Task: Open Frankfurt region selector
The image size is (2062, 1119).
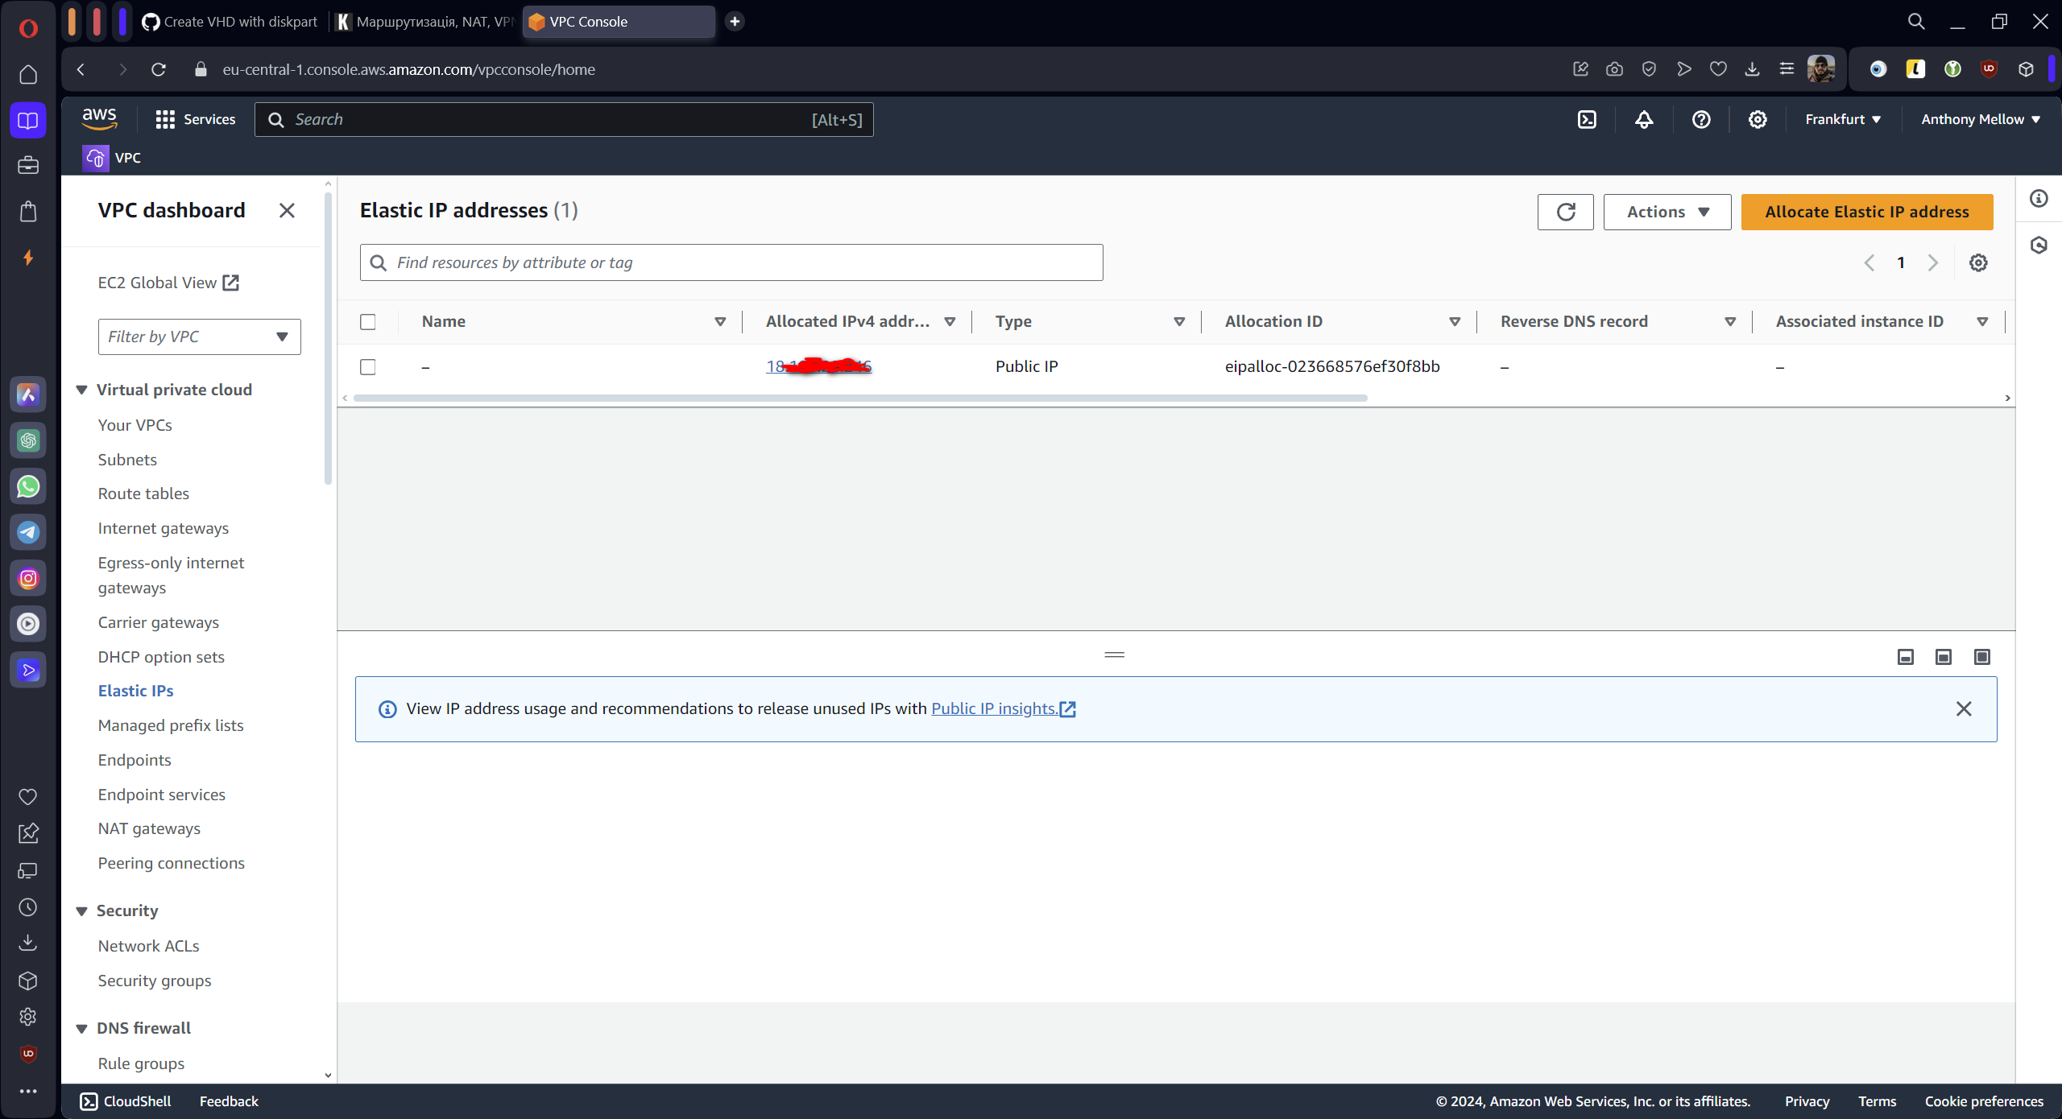Action: pos(1842,119)
